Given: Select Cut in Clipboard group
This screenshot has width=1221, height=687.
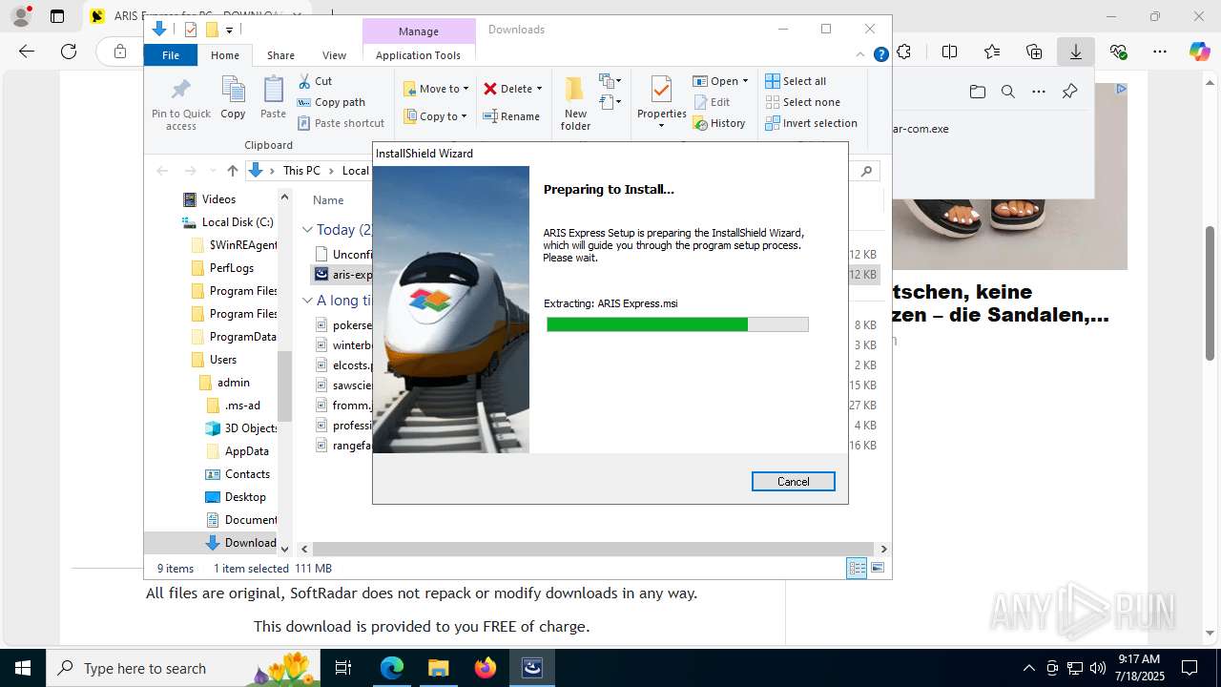Looking at the screenshot, I should tap(316, 81).
